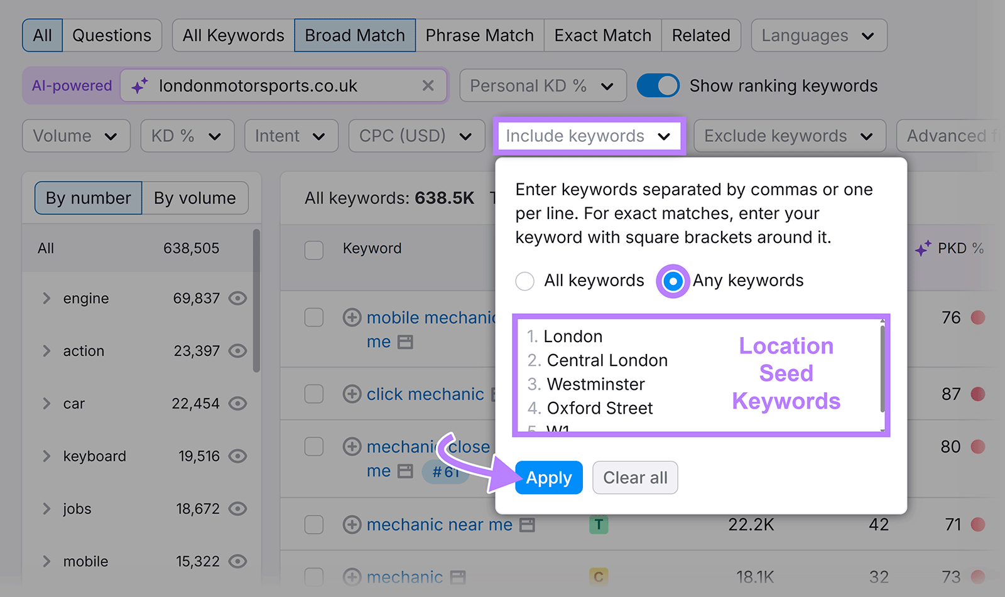Add 'click mechanic' via its plus icon
1005x597 pixels.
point(352,394)
